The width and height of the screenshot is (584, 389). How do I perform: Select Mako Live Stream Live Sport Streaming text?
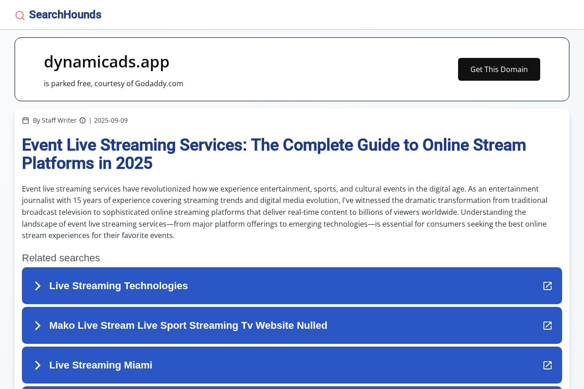188,326
